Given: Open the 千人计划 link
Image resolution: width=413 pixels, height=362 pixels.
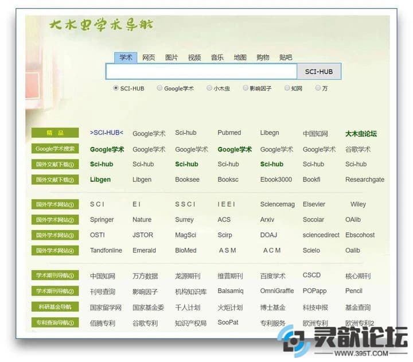Looking at the screenshot, I should 188,307.
